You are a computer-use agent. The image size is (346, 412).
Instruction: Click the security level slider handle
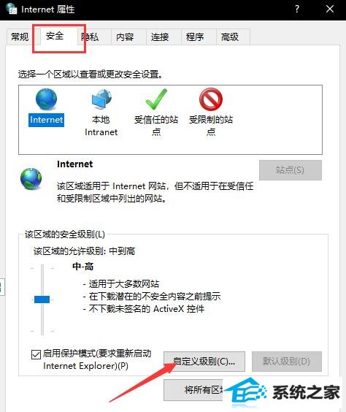pos(42,300)
